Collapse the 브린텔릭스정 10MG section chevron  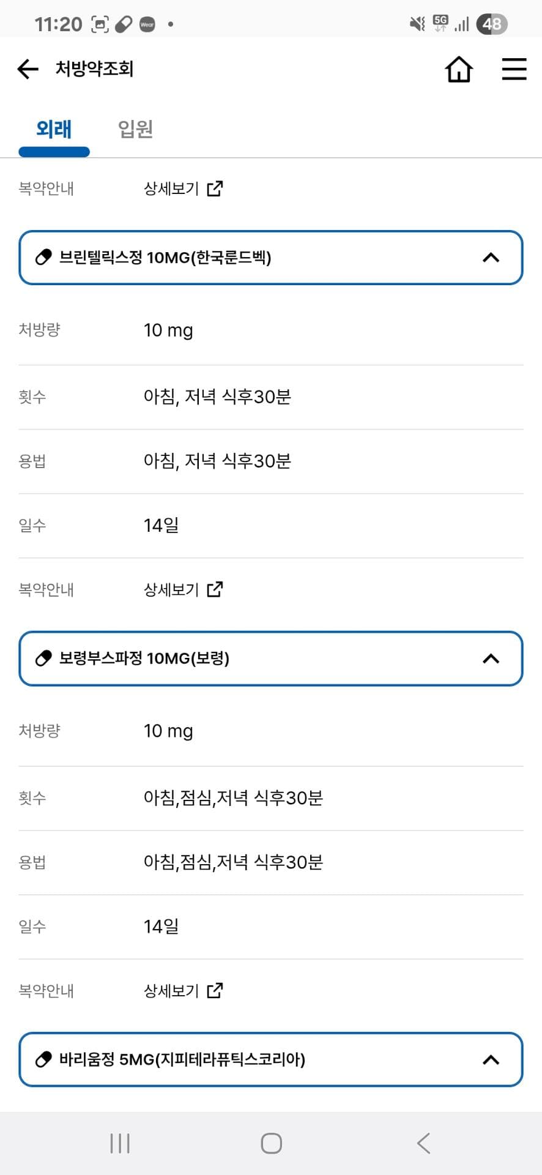click(x=491, y=258)
